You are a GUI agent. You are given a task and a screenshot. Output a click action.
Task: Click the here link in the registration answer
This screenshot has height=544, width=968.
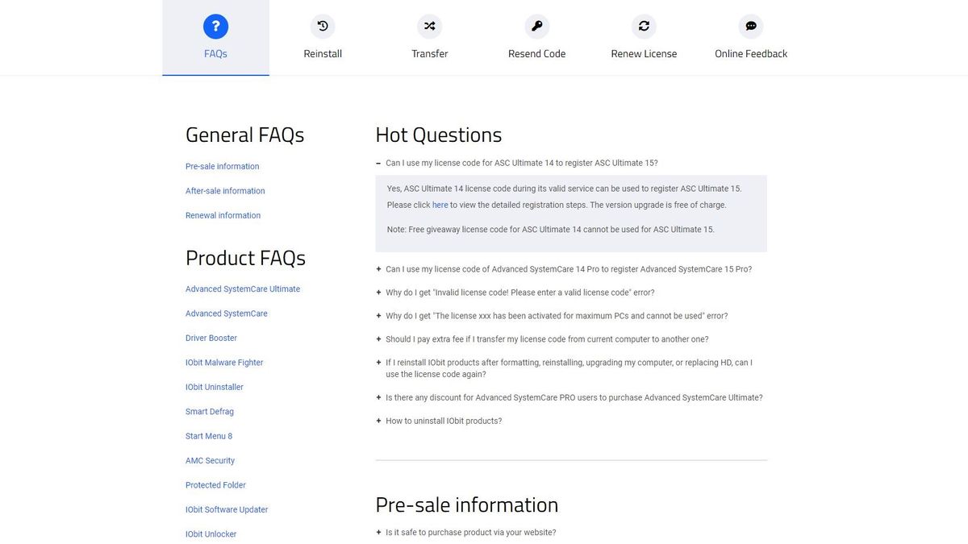[440, 205]
